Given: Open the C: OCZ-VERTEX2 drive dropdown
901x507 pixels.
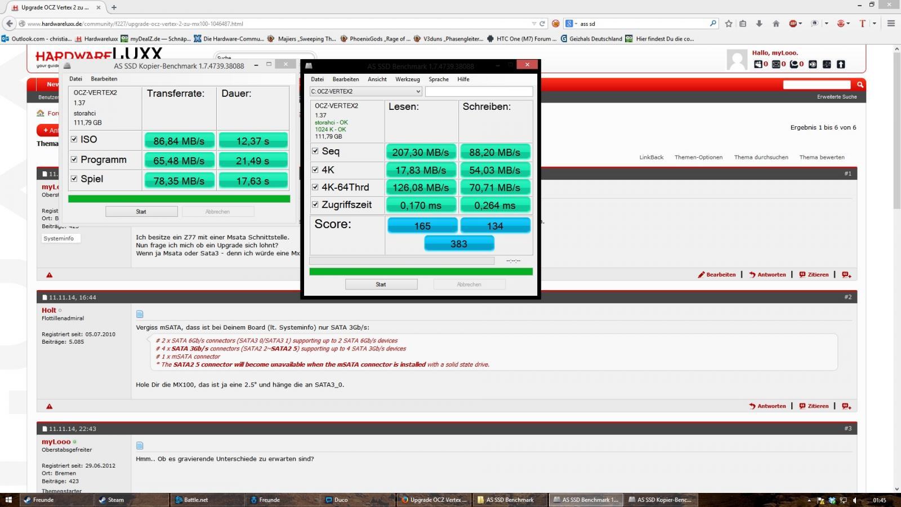Looking at the screenshot, I should [x=366, y=91].
